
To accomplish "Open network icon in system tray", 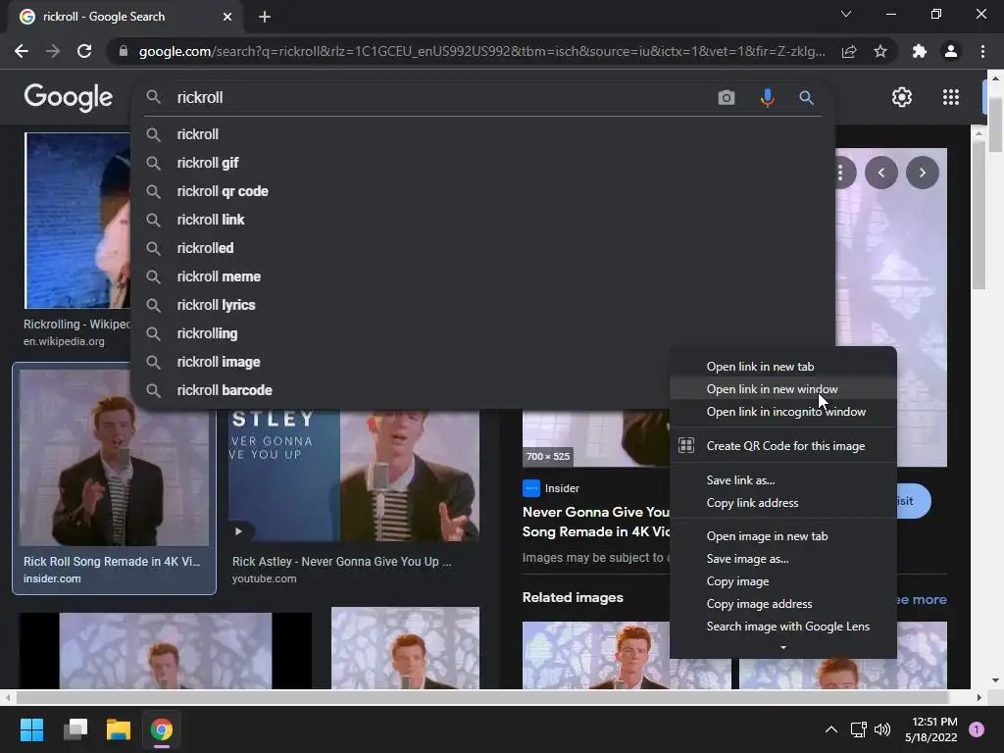I will point(858,729).
